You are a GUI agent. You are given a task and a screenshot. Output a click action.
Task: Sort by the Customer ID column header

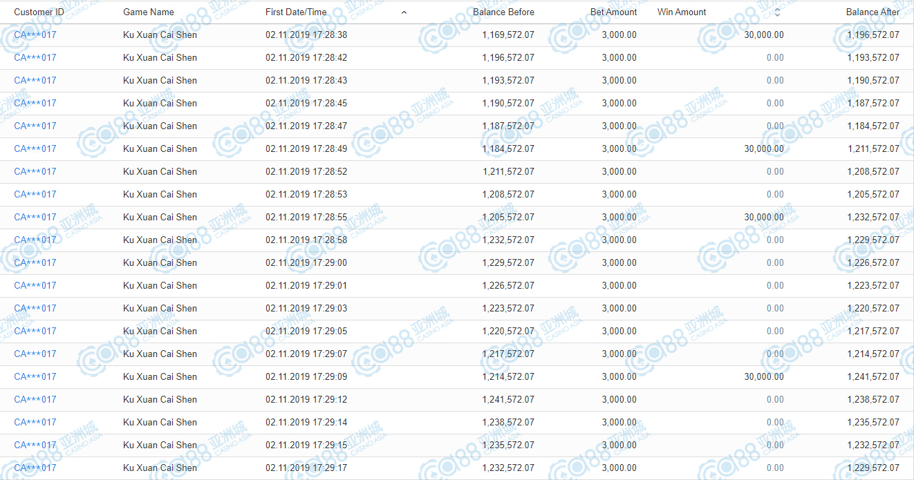39,12
